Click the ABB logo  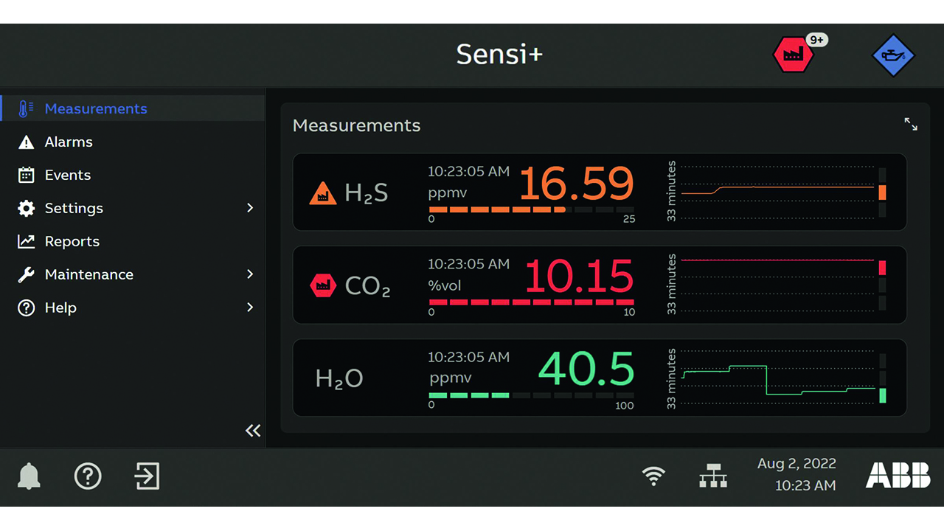[x=898, y=476]
